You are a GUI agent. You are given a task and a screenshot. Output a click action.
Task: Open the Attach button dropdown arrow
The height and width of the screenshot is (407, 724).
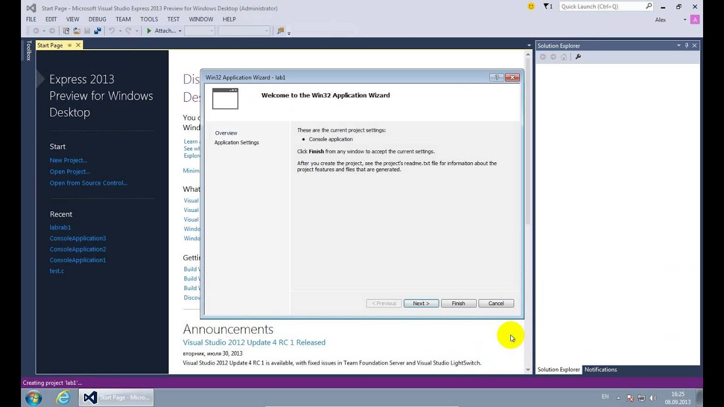tap(180, 31)
